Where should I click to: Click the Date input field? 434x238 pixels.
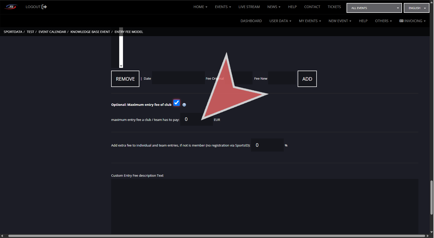click(178, 78)
